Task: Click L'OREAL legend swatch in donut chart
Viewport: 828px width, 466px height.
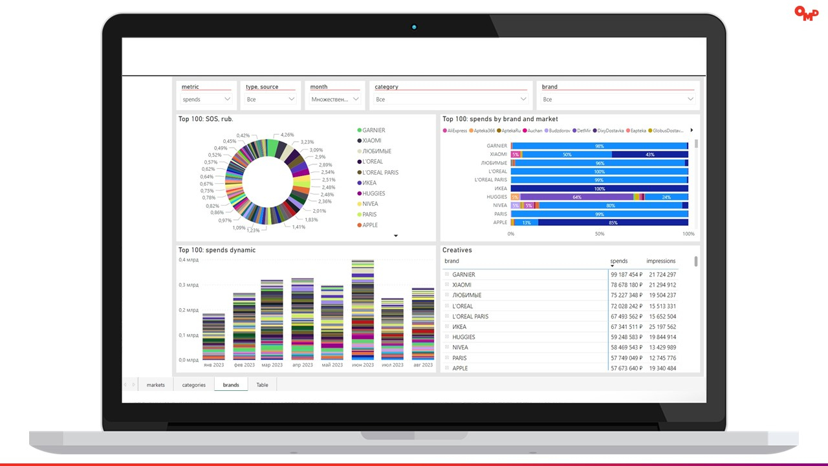Action: [x=359, y=162]
